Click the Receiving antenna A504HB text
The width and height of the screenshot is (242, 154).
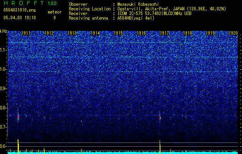click(x=136, y=18)
